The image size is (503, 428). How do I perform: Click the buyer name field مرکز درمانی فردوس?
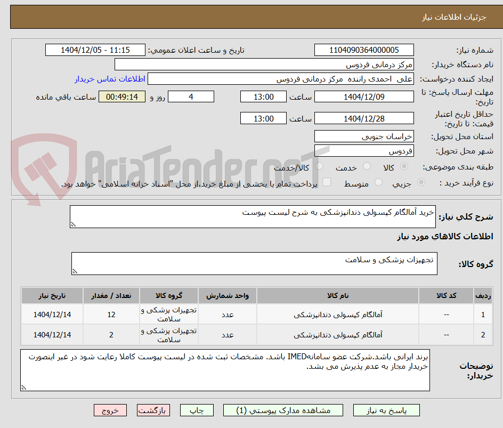[264, 64]
